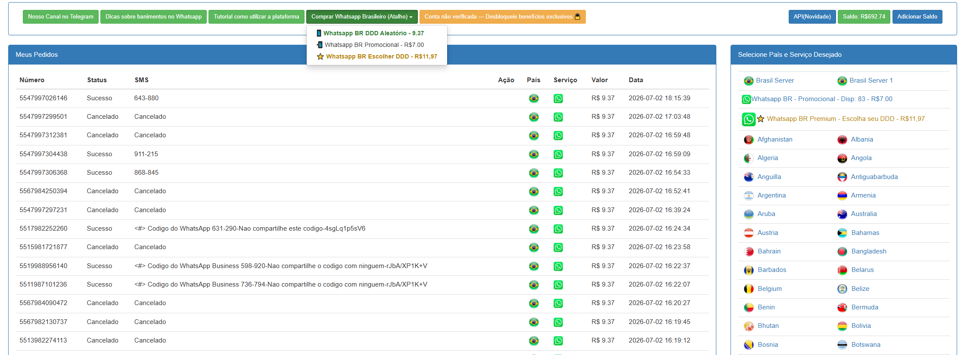Click Adicionar Saldo button

coord(917,17)
